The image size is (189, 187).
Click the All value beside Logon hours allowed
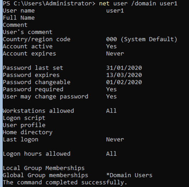point(111,154)
